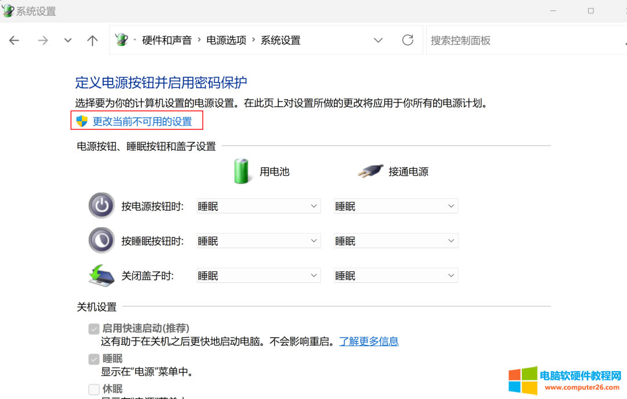Open 按睡眠按钮时 plugged-in dropdown

(x=395, y=241)
